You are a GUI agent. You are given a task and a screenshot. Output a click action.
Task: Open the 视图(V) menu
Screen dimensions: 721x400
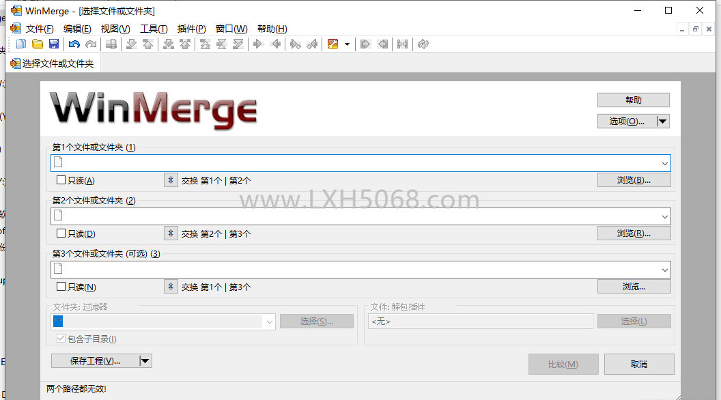[115, 29]
